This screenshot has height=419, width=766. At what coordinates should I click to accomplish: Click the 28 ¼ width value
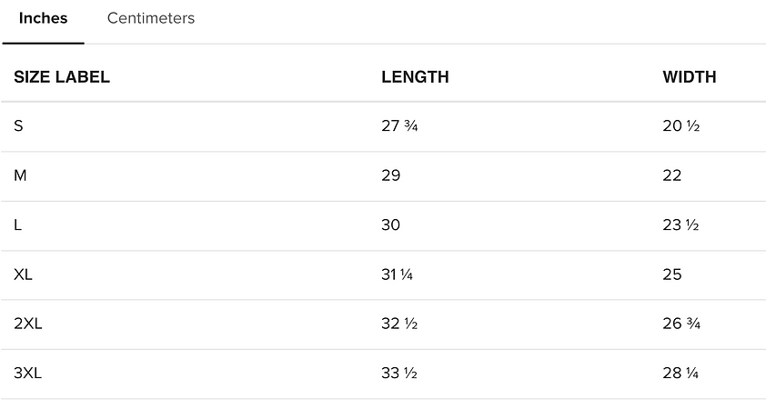click(680, 373)
